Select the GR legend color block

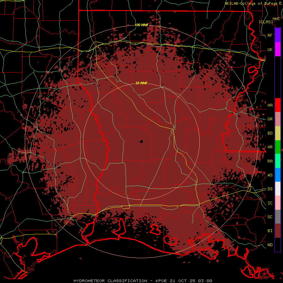point(278,119)
